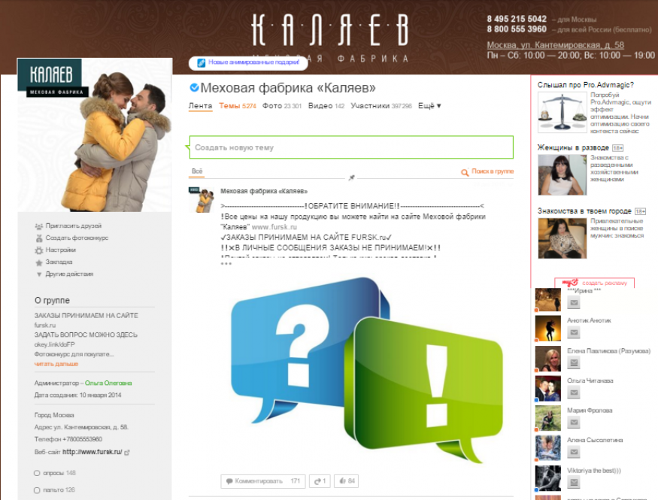
Task: Click envelope icon under Елена Павликова
Action: click(x=574, y=362)
